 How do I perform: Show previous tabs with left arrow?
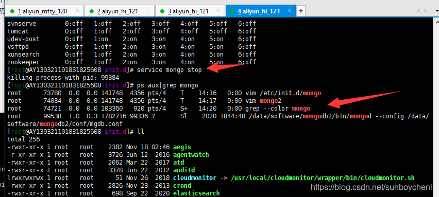click(418, 11)
